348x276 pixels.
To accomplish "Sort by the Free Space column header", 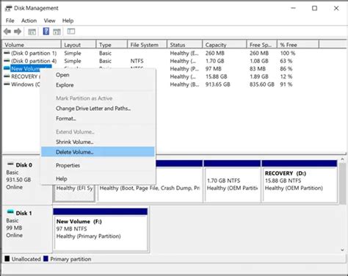I will coord(262,45).
